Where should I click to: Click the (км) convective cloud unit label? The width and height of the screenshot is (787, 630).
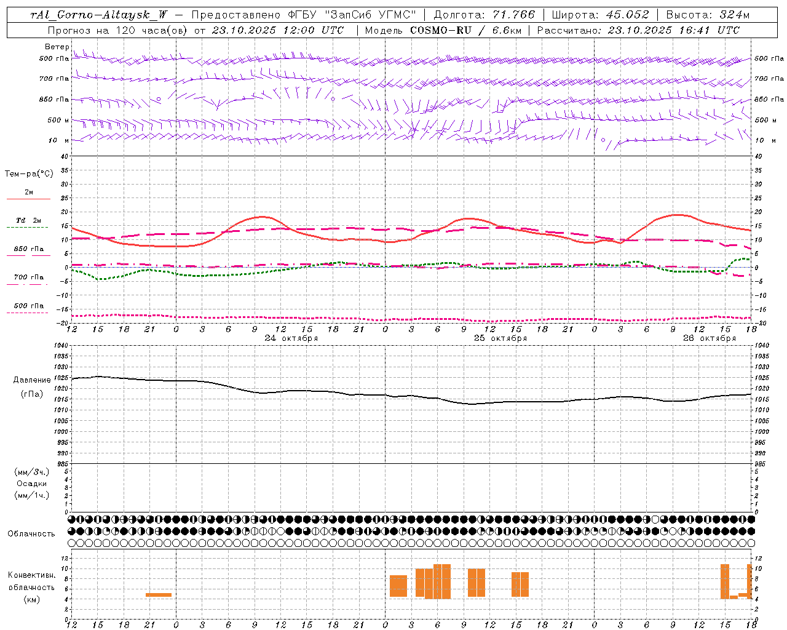pyautogui.click(x=32, y=599)
